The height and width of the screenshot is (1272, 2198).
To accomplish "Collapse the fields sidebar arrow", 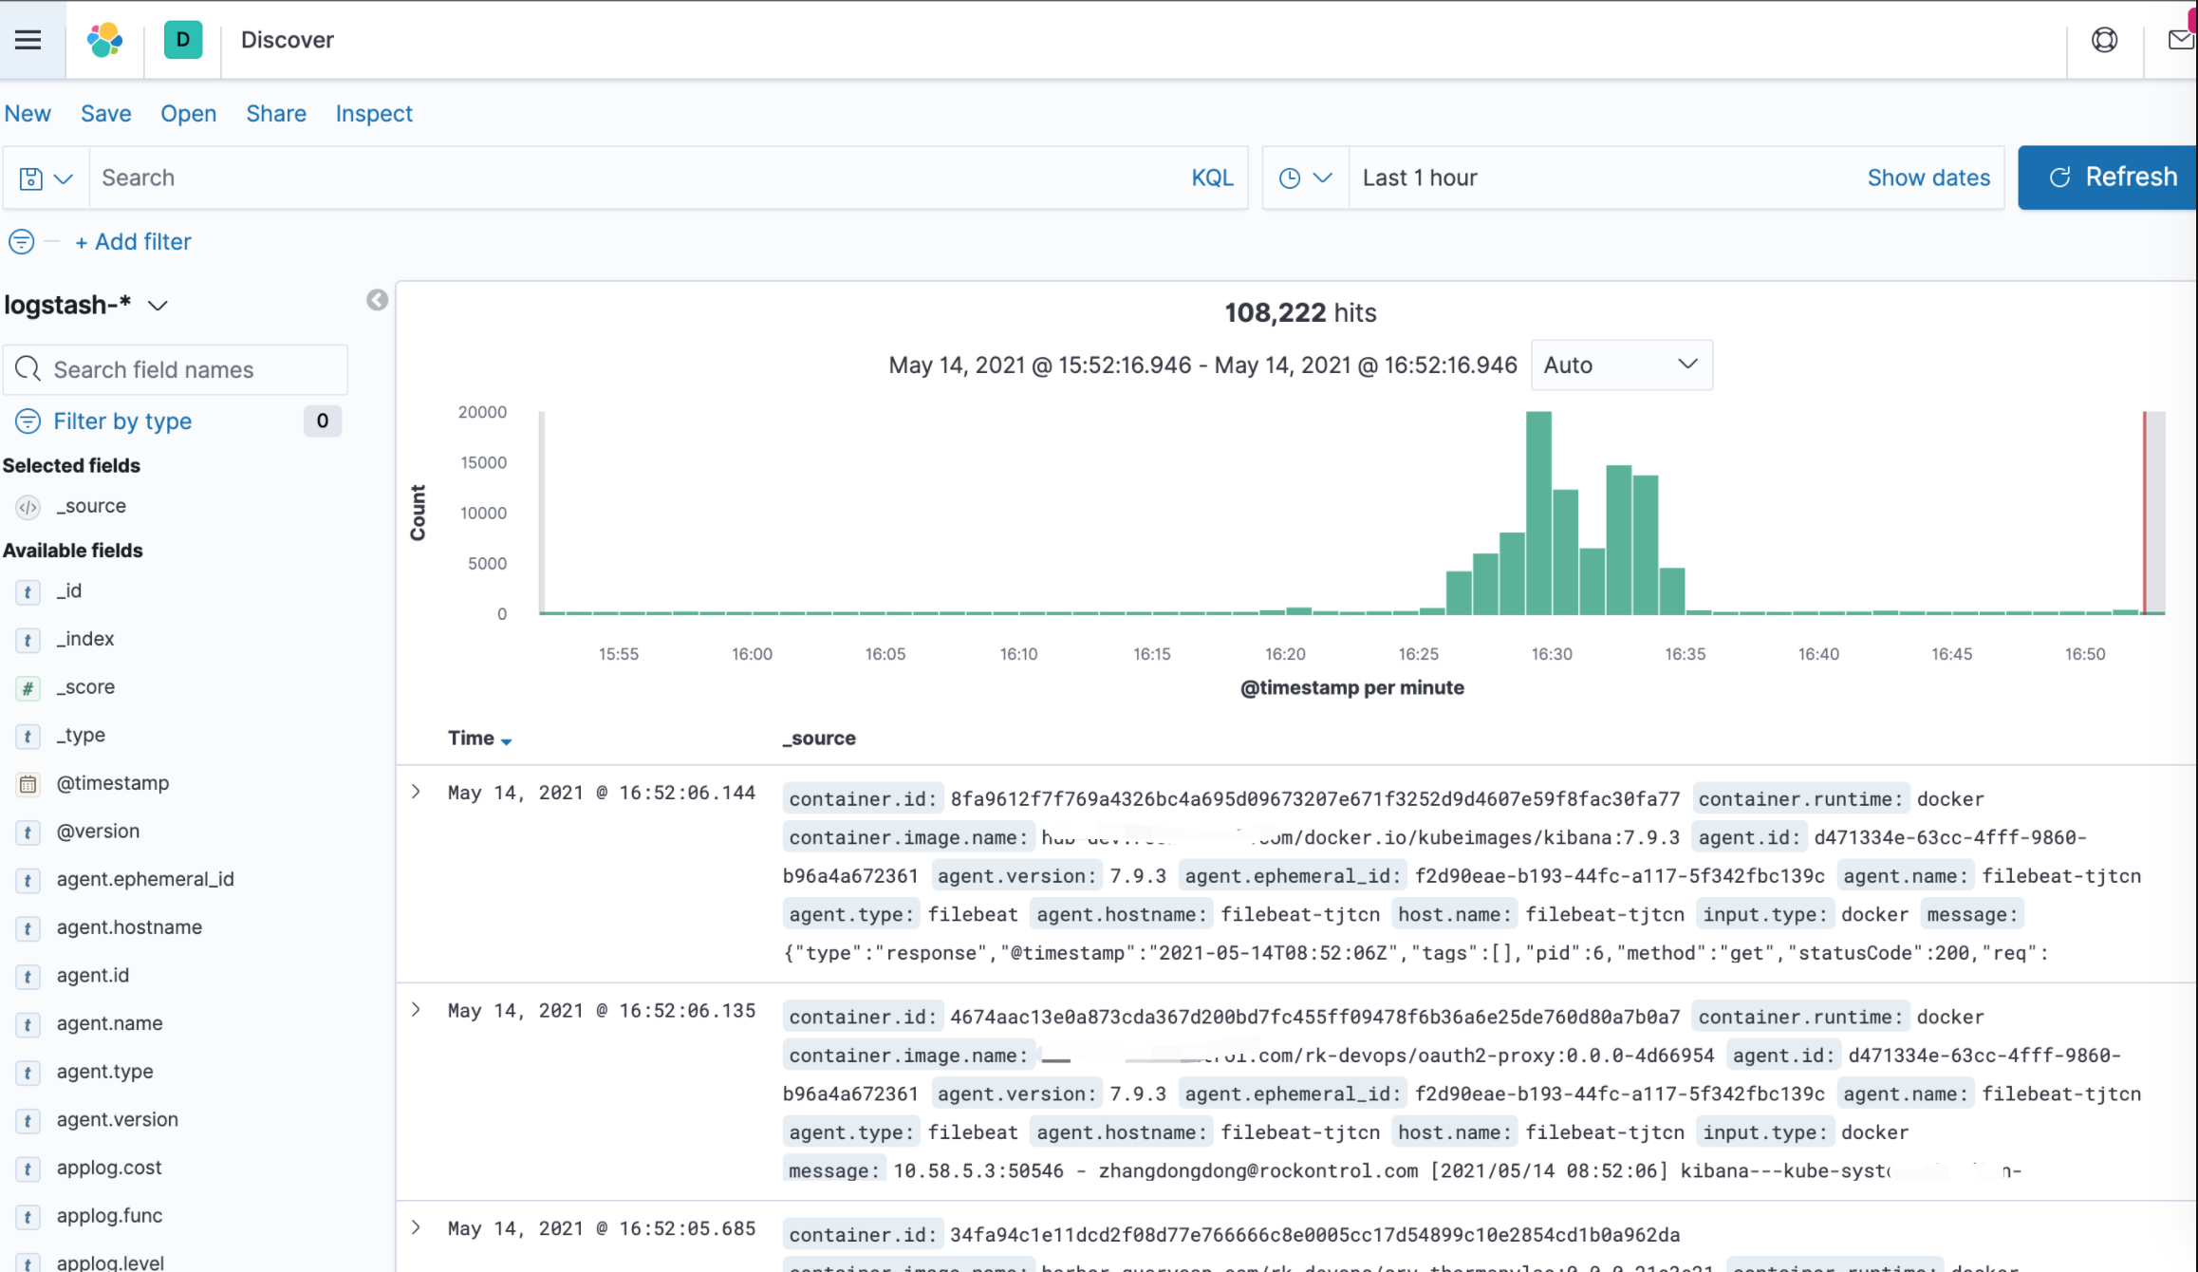I will coord(377,301).
